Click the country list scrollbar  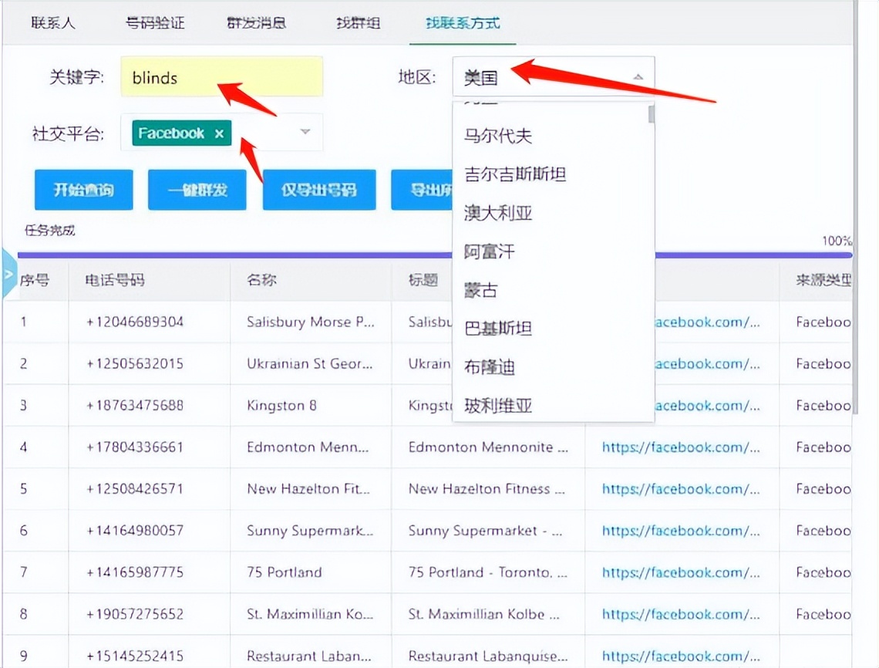click(650, 112)
